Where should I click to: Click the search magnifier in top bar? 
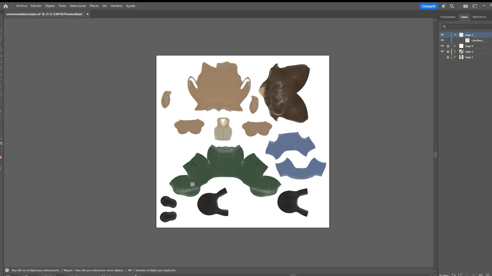(452, 6)
